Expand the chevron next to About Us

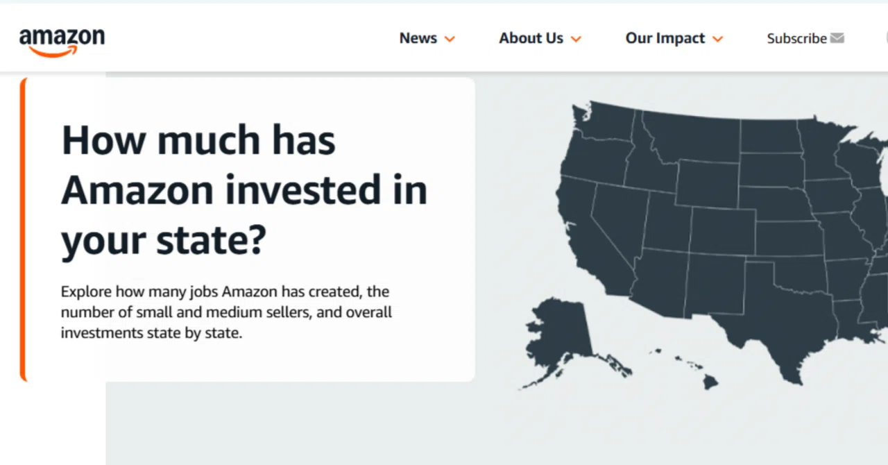(576, 39)
